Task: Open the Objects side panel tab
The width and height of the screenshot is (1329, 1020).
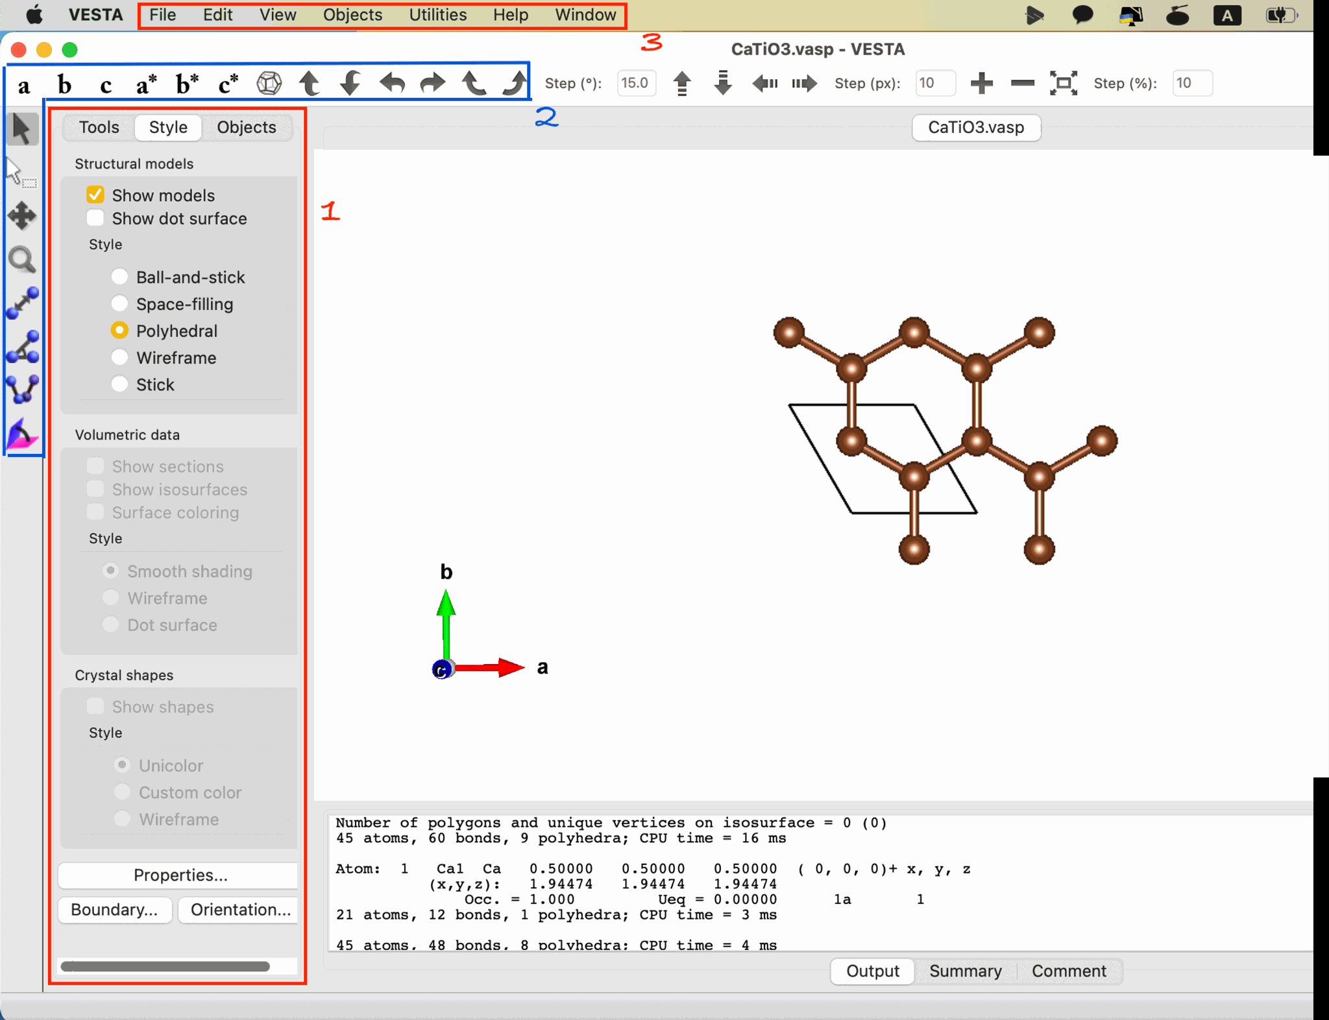Action: pyautogui.click(x=247, y=127)
